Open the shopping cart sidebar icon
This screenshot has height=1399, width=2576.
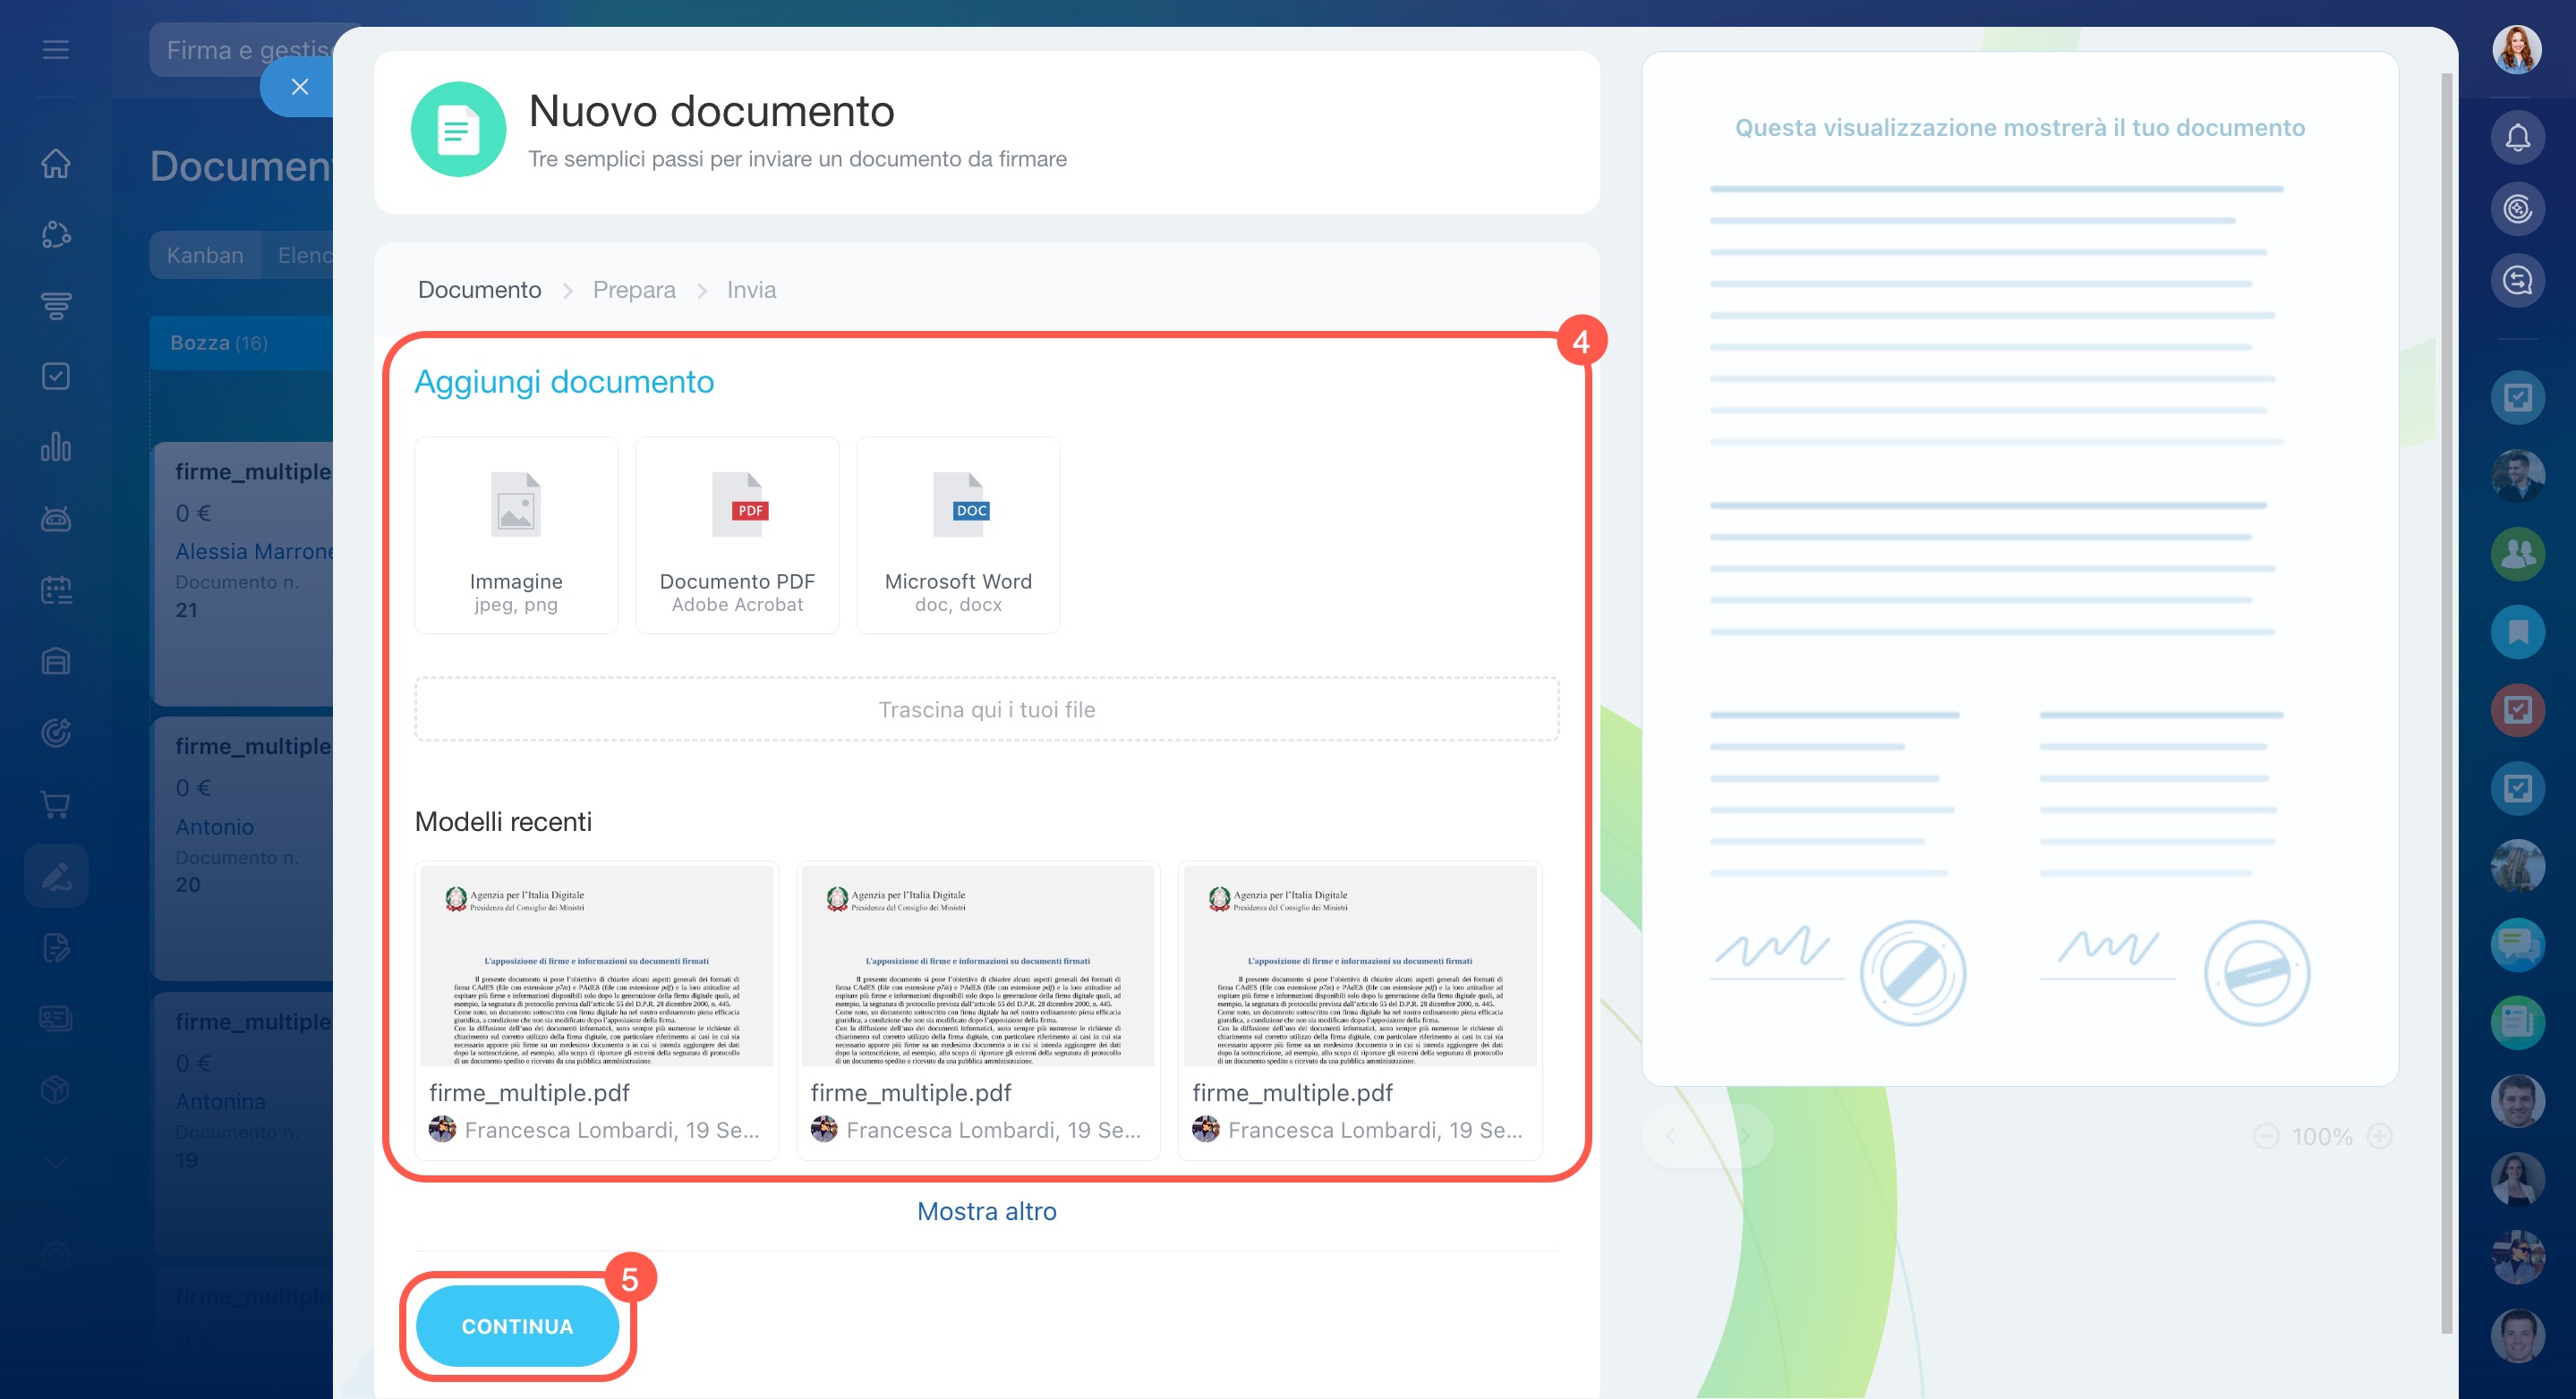56,803
